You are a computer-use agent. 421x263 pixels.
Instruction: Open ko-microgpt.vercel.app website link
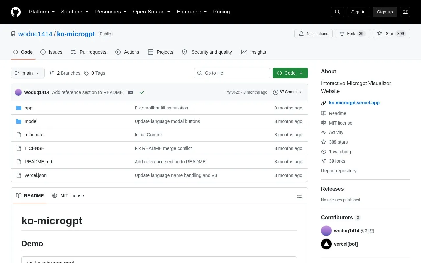354,103
